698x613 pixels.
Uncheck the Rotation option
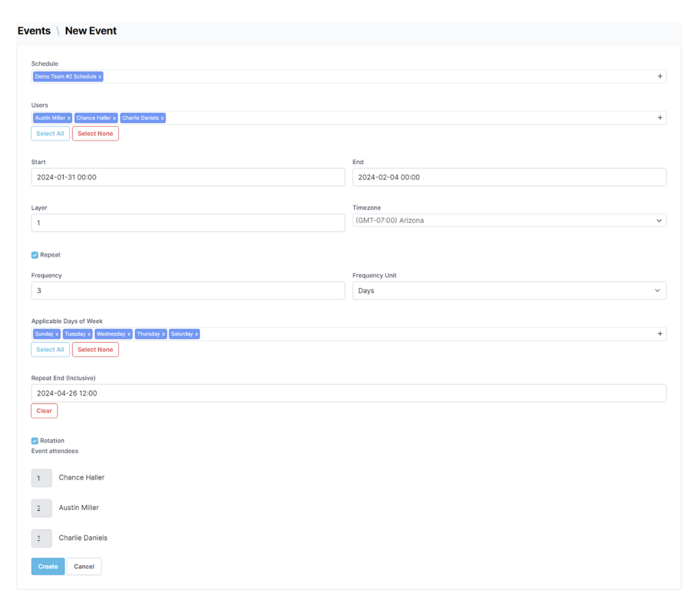pyautogui.click(x=34, y=440)
